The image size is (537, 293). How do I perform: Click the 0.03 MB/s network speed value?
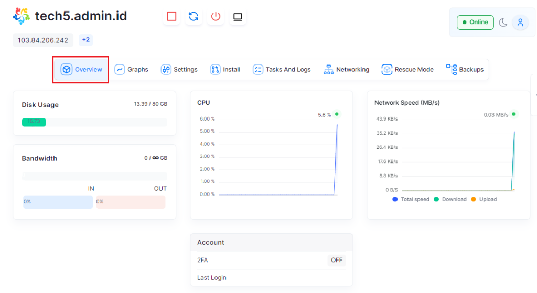496,115
